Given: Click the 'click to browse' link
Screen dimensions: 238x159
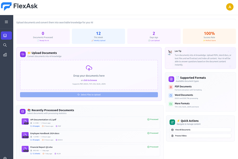Looking at the screenshot, I should (x=90, y=80).
